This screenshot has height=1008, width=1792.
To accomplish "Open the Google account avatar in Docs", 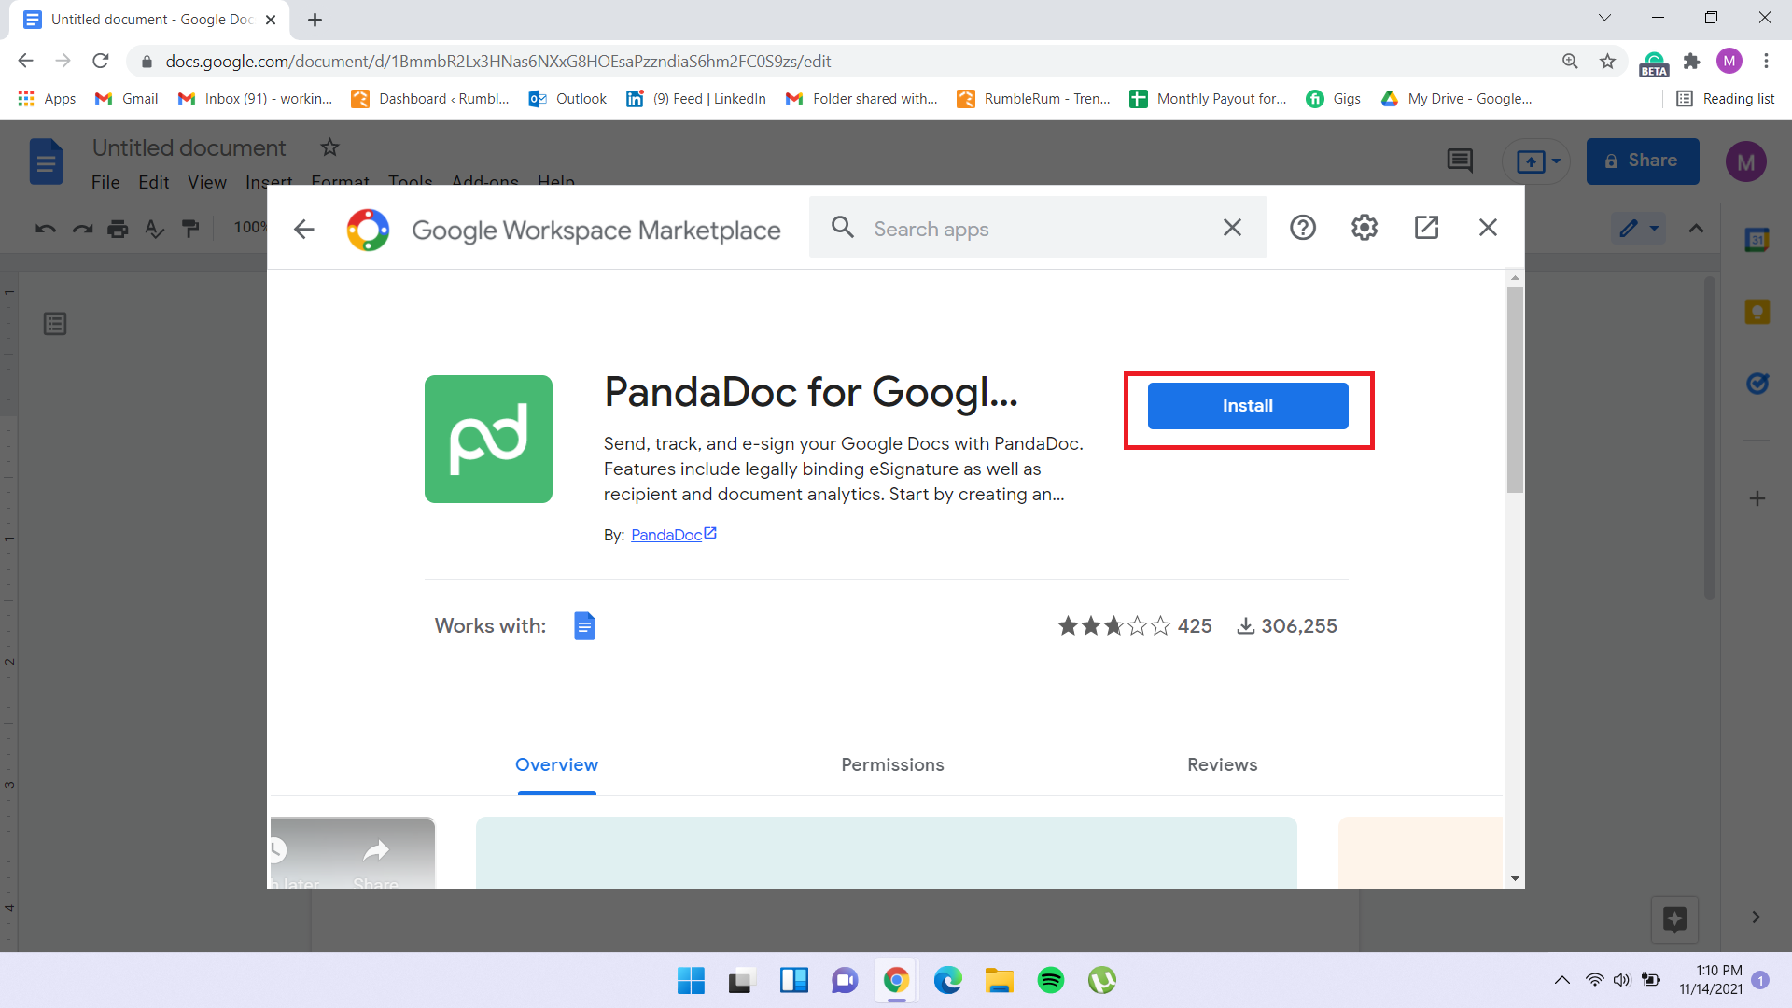I will click(x=1745, y=162).
